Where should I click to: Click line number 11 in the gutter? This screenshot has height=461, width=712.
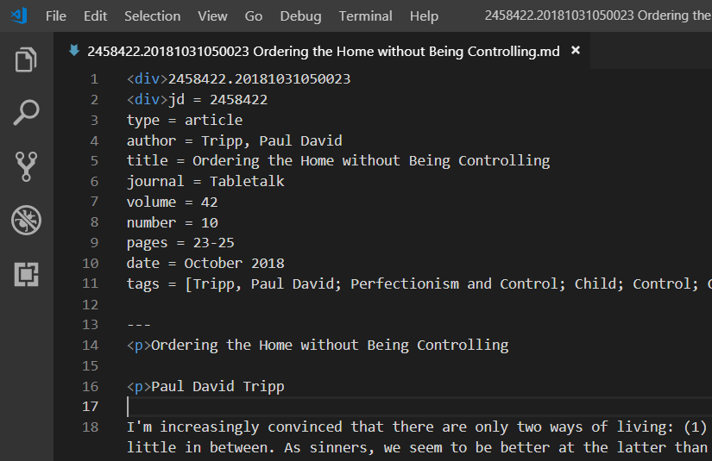click(x=90, y=283)
